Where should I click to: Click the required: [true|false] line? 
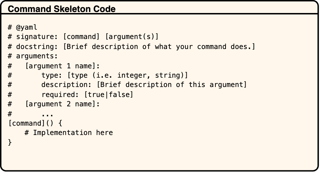click(70, 95)
